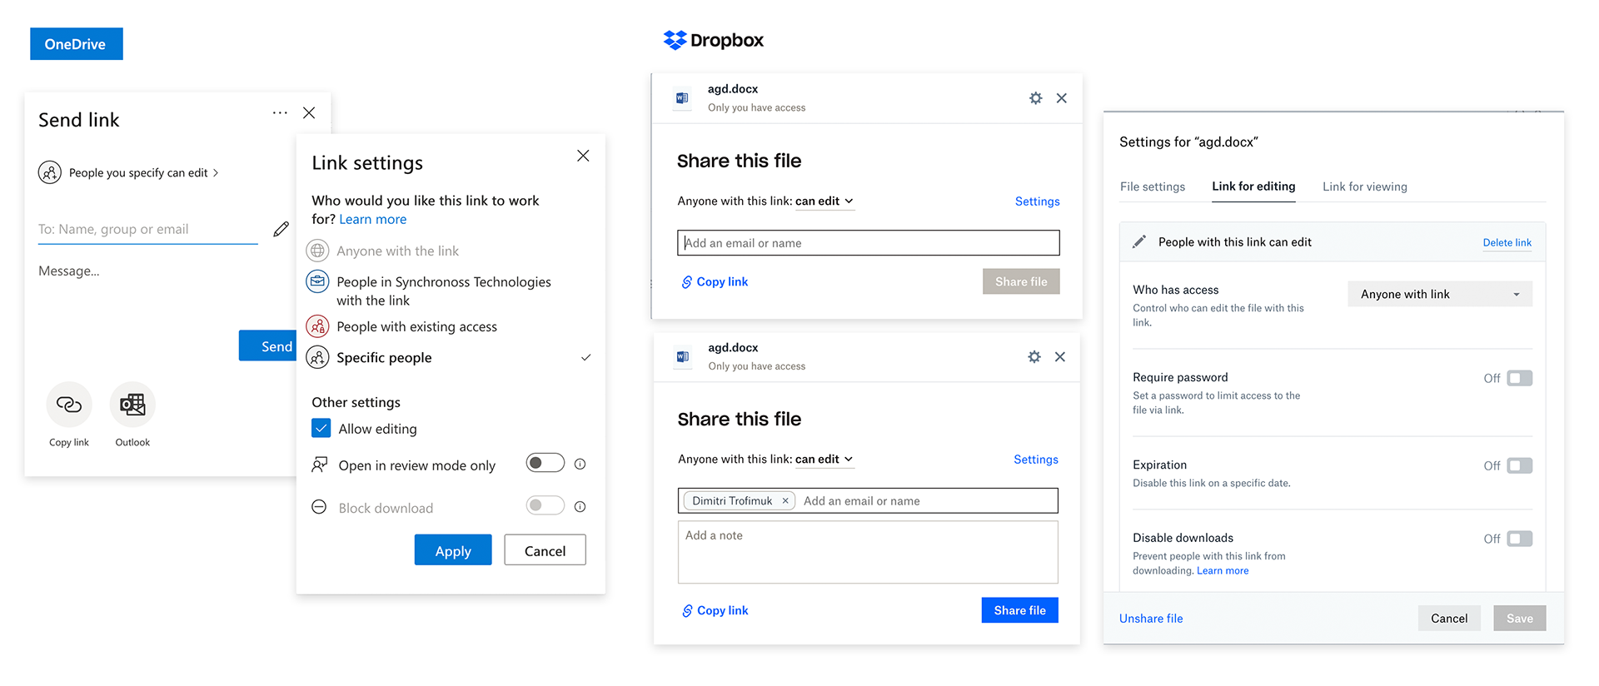The width and height of the screenshot is (1599, 686).
Task: Click the blue Share file button
Action: click(x=1019, y=610)
